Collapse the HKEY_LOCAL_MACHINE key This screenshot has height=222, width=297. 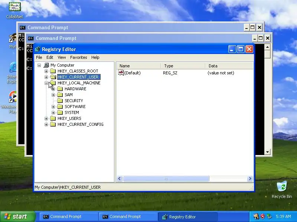click(x=46, y=83)
